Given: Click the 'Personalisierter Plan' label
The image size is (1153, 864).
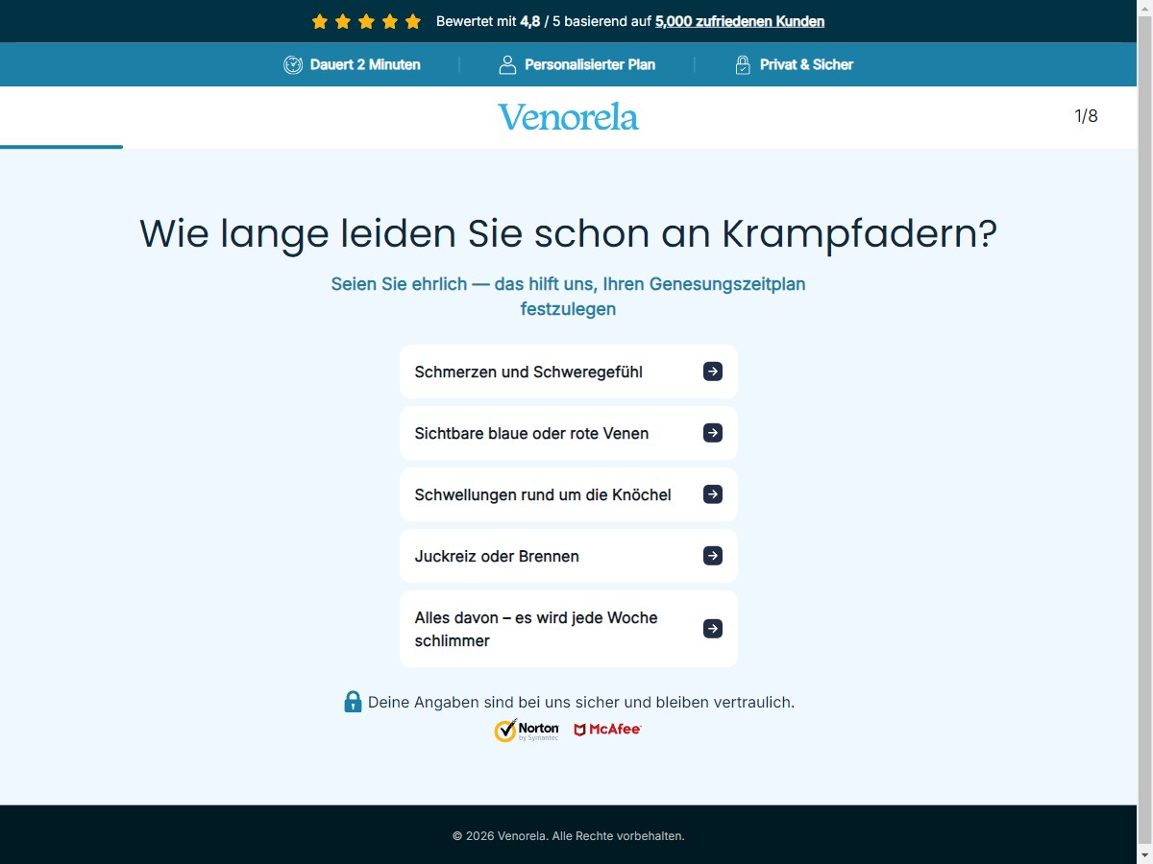Looking at the screenshot, I should click(590, 64).
